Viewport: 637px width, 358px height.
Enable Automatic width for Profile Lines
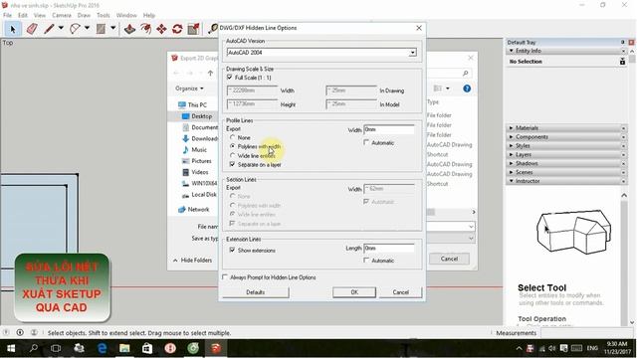tap(366, 142)
